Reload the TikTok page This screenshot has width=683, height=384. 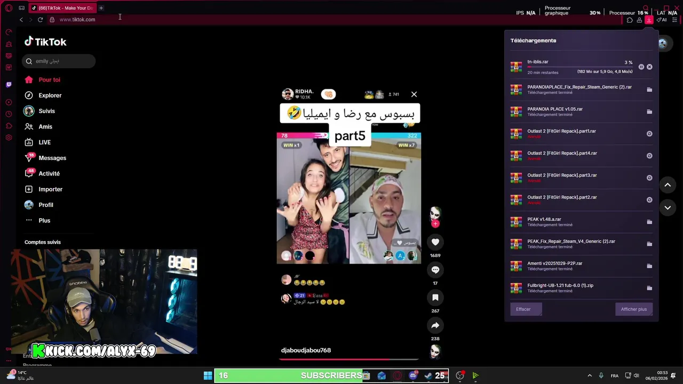coord(40,20)
